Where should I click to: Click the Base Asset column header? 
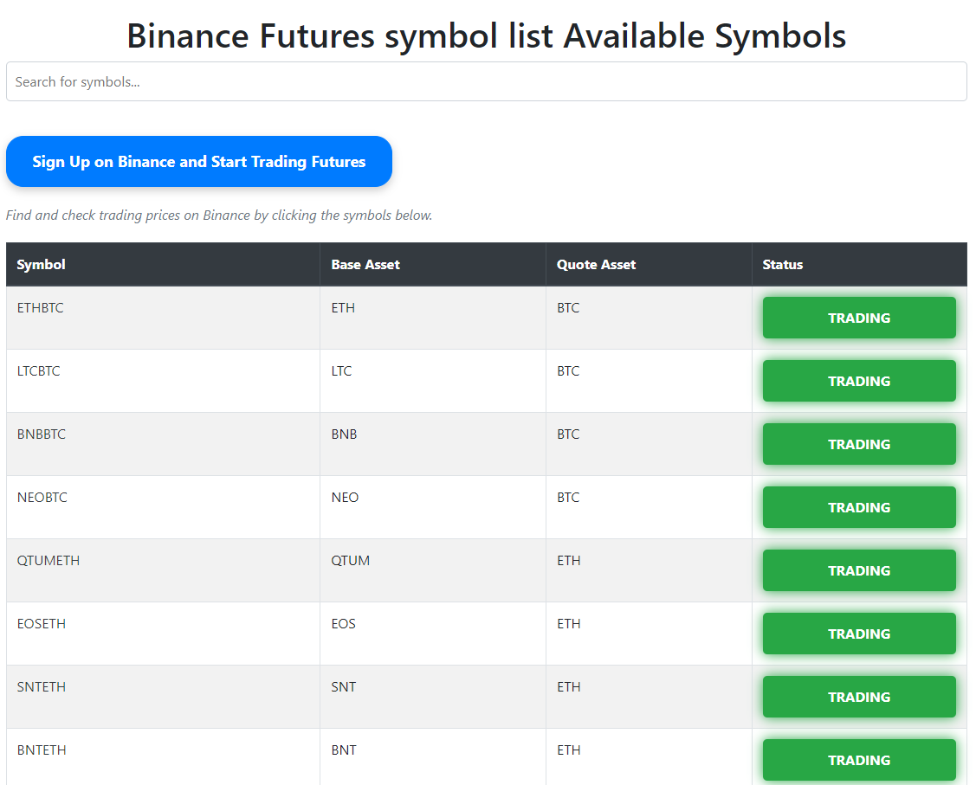click(365, 264)
